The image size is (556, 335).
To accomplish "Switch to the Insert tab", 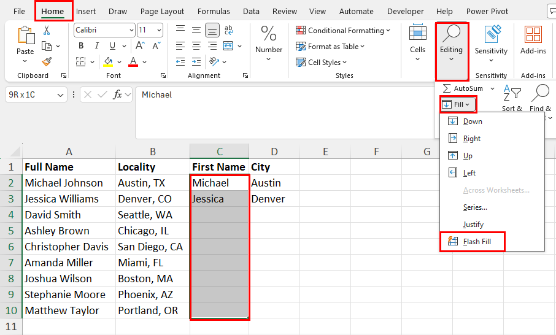I will click(x=86, y=11).
